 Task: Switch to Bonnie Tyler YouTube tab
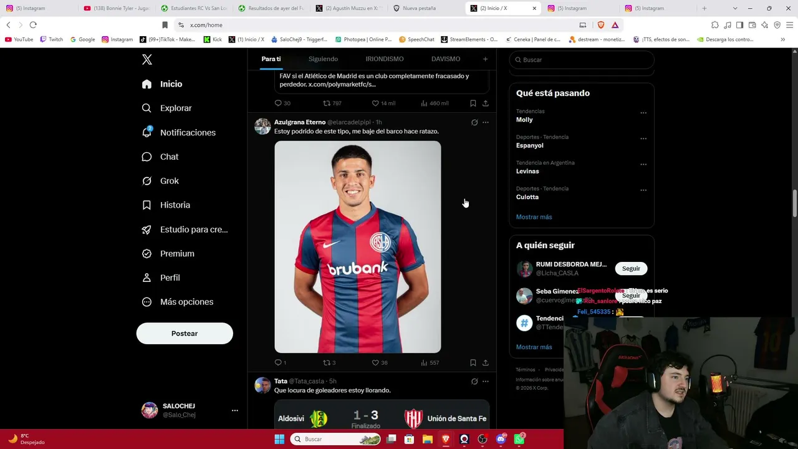(117, 8)
